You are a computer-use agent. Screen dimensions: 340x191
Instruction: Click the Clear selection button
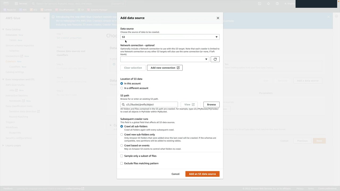tap(133, 68)
